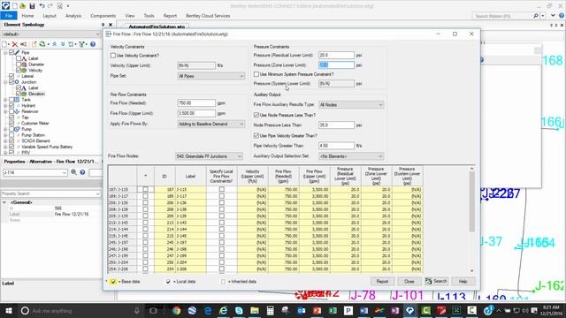Open the Components ribbon tab
The image size is (566, 318).
click(103, 16)
